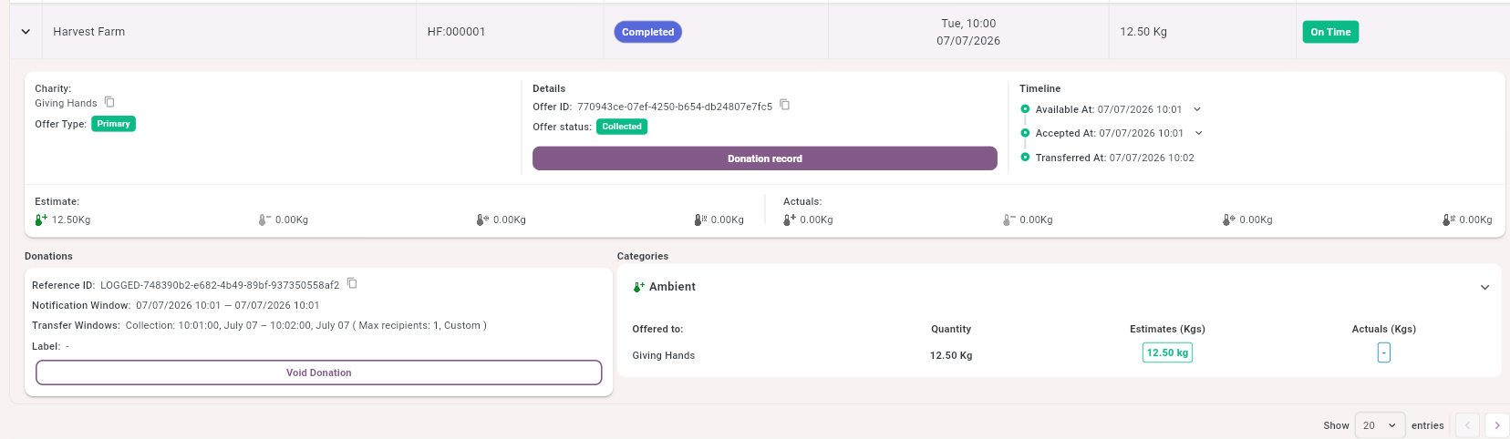The width and height of the screenshot is (1510, 439).
Task: Click the Ambient category thermometer icon
Action: coord(639,287)
